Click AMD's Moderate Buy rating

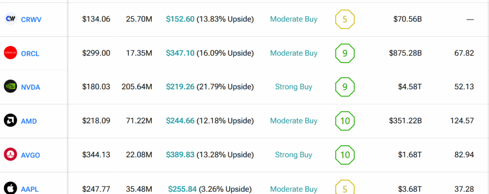pos(293,121)
